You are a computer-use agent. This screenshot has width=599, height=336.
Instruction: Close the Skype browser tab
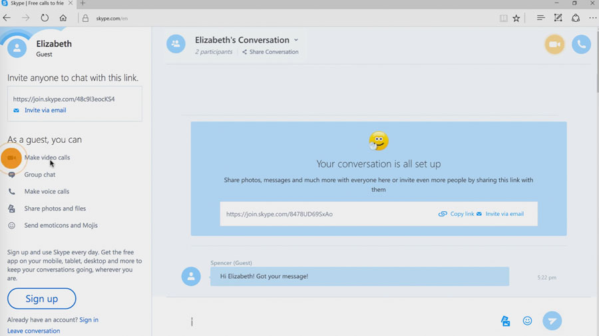[x=71, y=3]
